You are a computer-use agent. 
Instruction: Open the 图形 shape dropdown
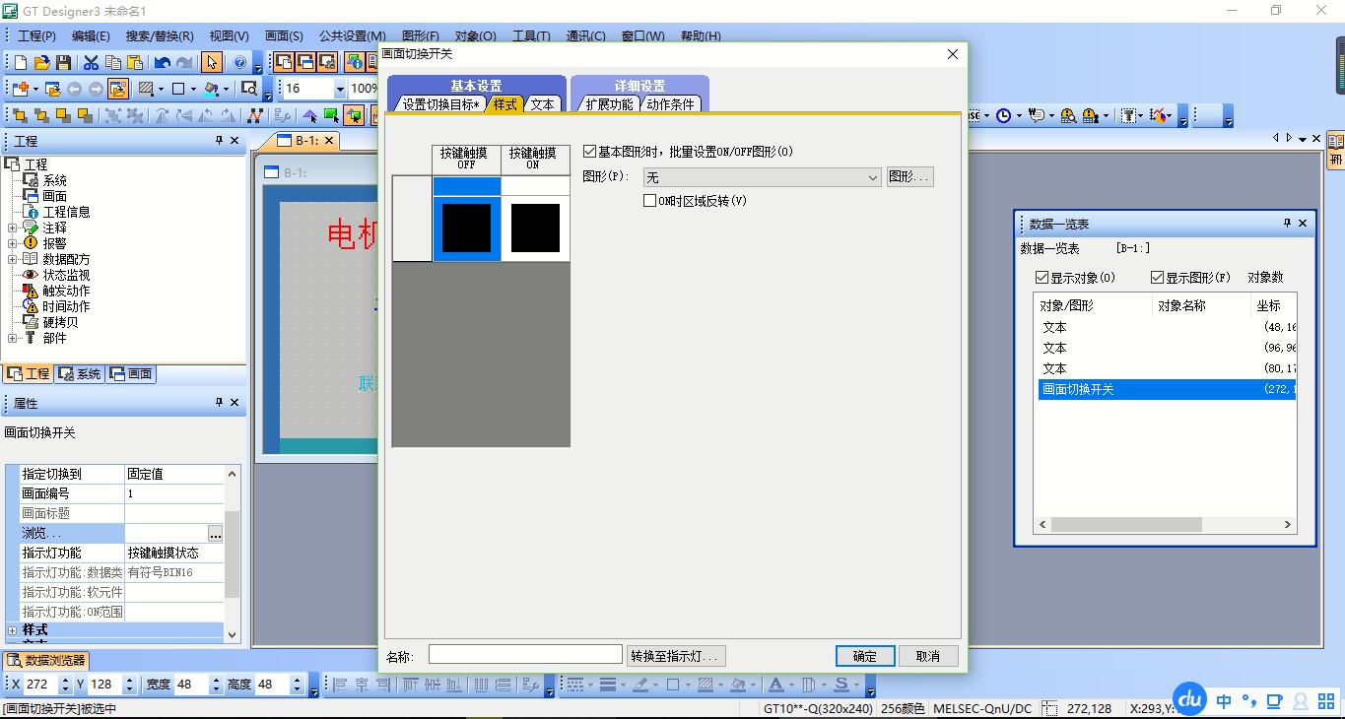tap(762, 177)
